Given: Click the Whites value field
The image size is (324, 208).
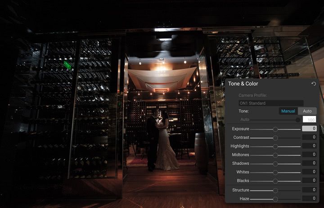Looking at the screenshot, I should 309,172.
